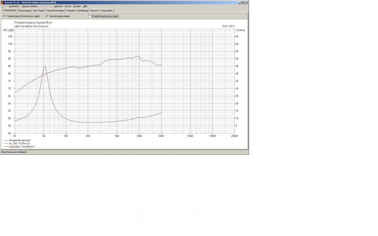This screenshot has height=236, width=378.
Task: Maximize the Boxsim window
Action: click(x=241, y=2)
